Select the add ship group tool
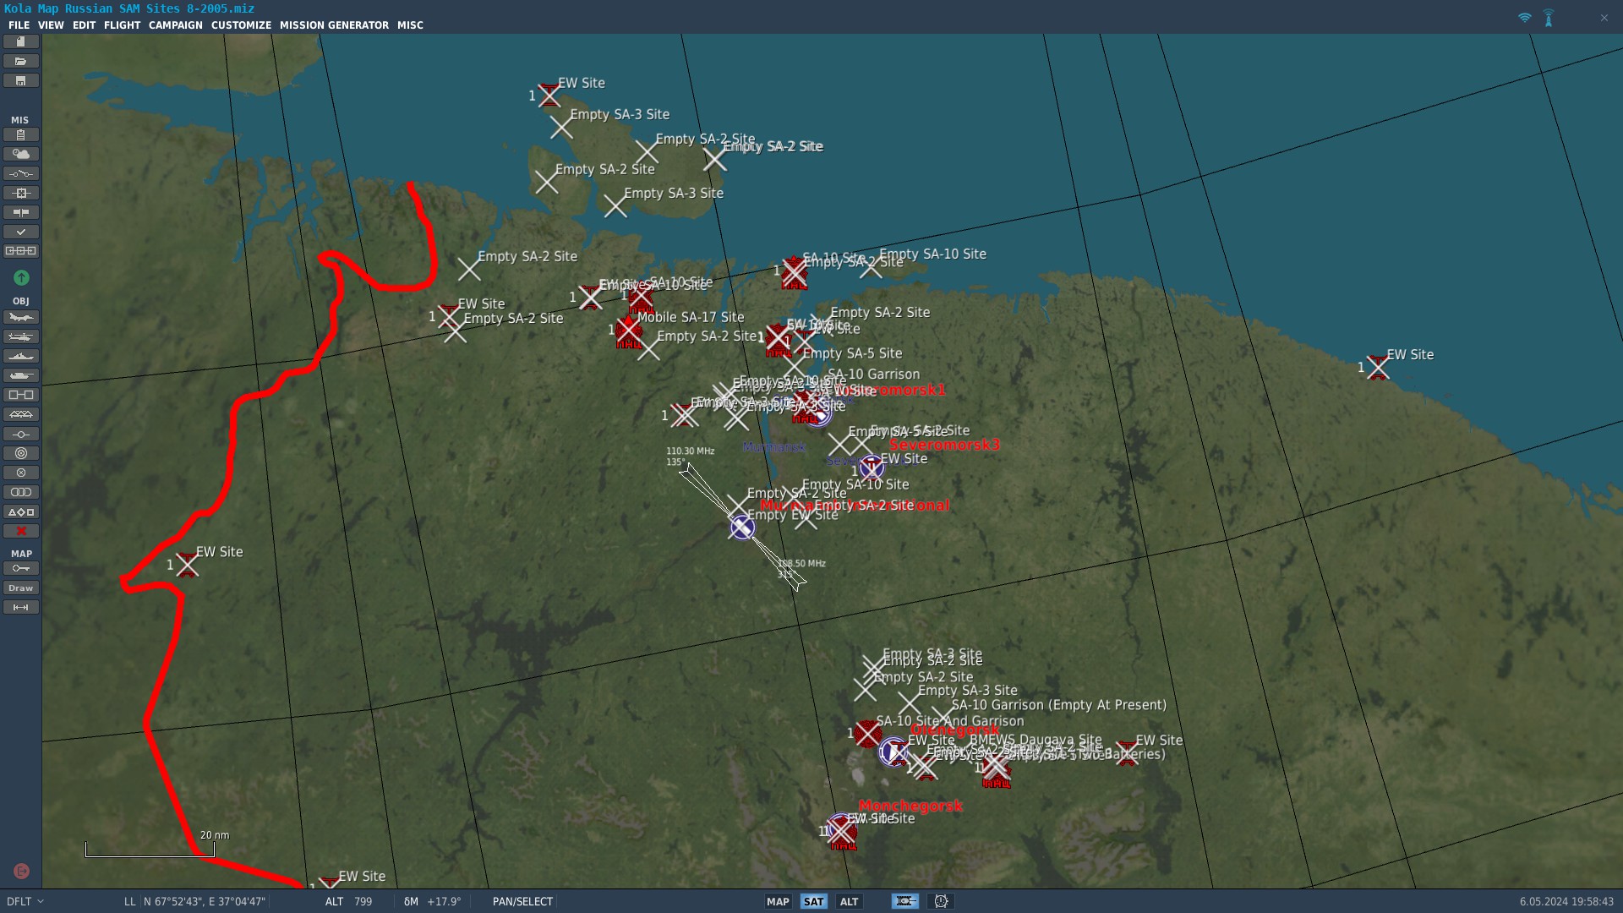The height and width of the screenshot is (913, 1623). click(x=21, y=356)
